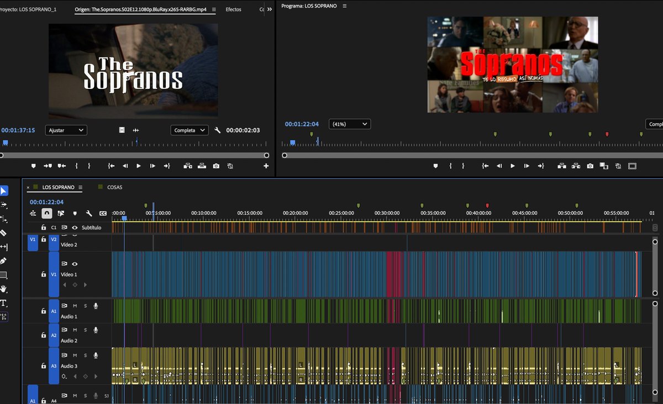This screenshot has width=663, height=404.
Task: Click red marker on timeline ruler
Action: pyautogui.click(x=487, y=206)
